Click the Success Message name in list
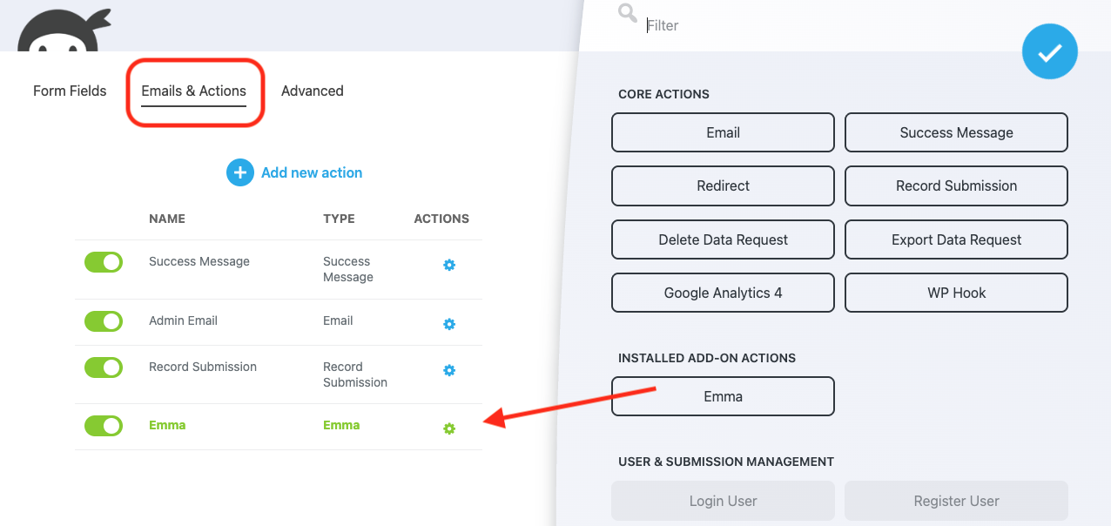Screen dimensions: 1111x526 point(199,261)
